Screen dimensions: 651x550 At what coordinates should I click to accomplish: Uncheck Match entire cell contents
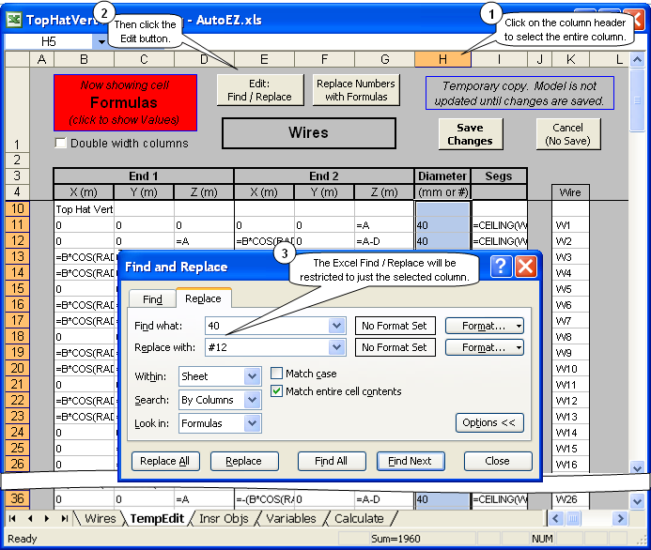coord(277,391)
